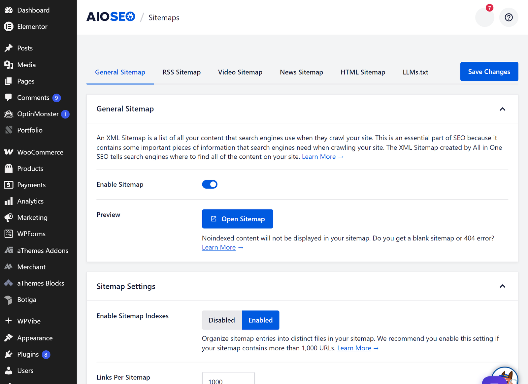This screenshot has width=528, height=384.
Task: Switch to the News Sitemap tab
Action: 301,72
